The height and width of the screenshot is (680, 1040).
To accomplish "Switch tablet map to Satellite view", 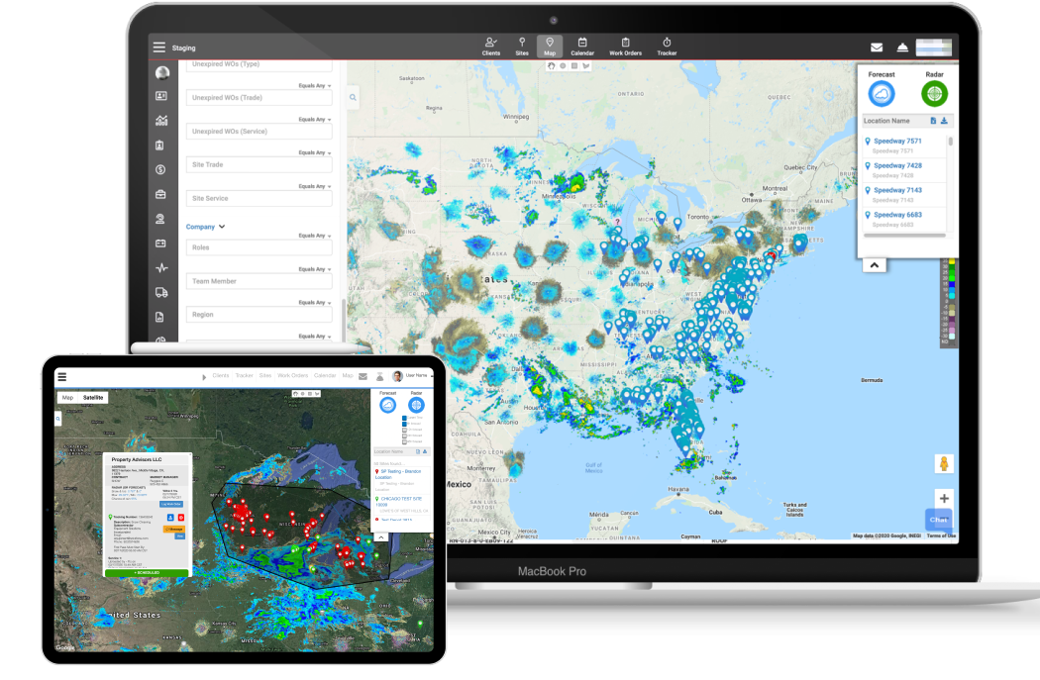I will coord(93,398).
